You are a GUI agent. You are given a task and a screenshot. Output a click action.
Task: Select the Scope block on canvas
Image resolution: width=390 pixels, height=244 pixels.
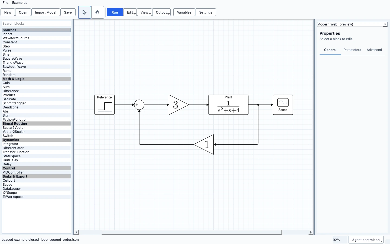coord(283,105)
